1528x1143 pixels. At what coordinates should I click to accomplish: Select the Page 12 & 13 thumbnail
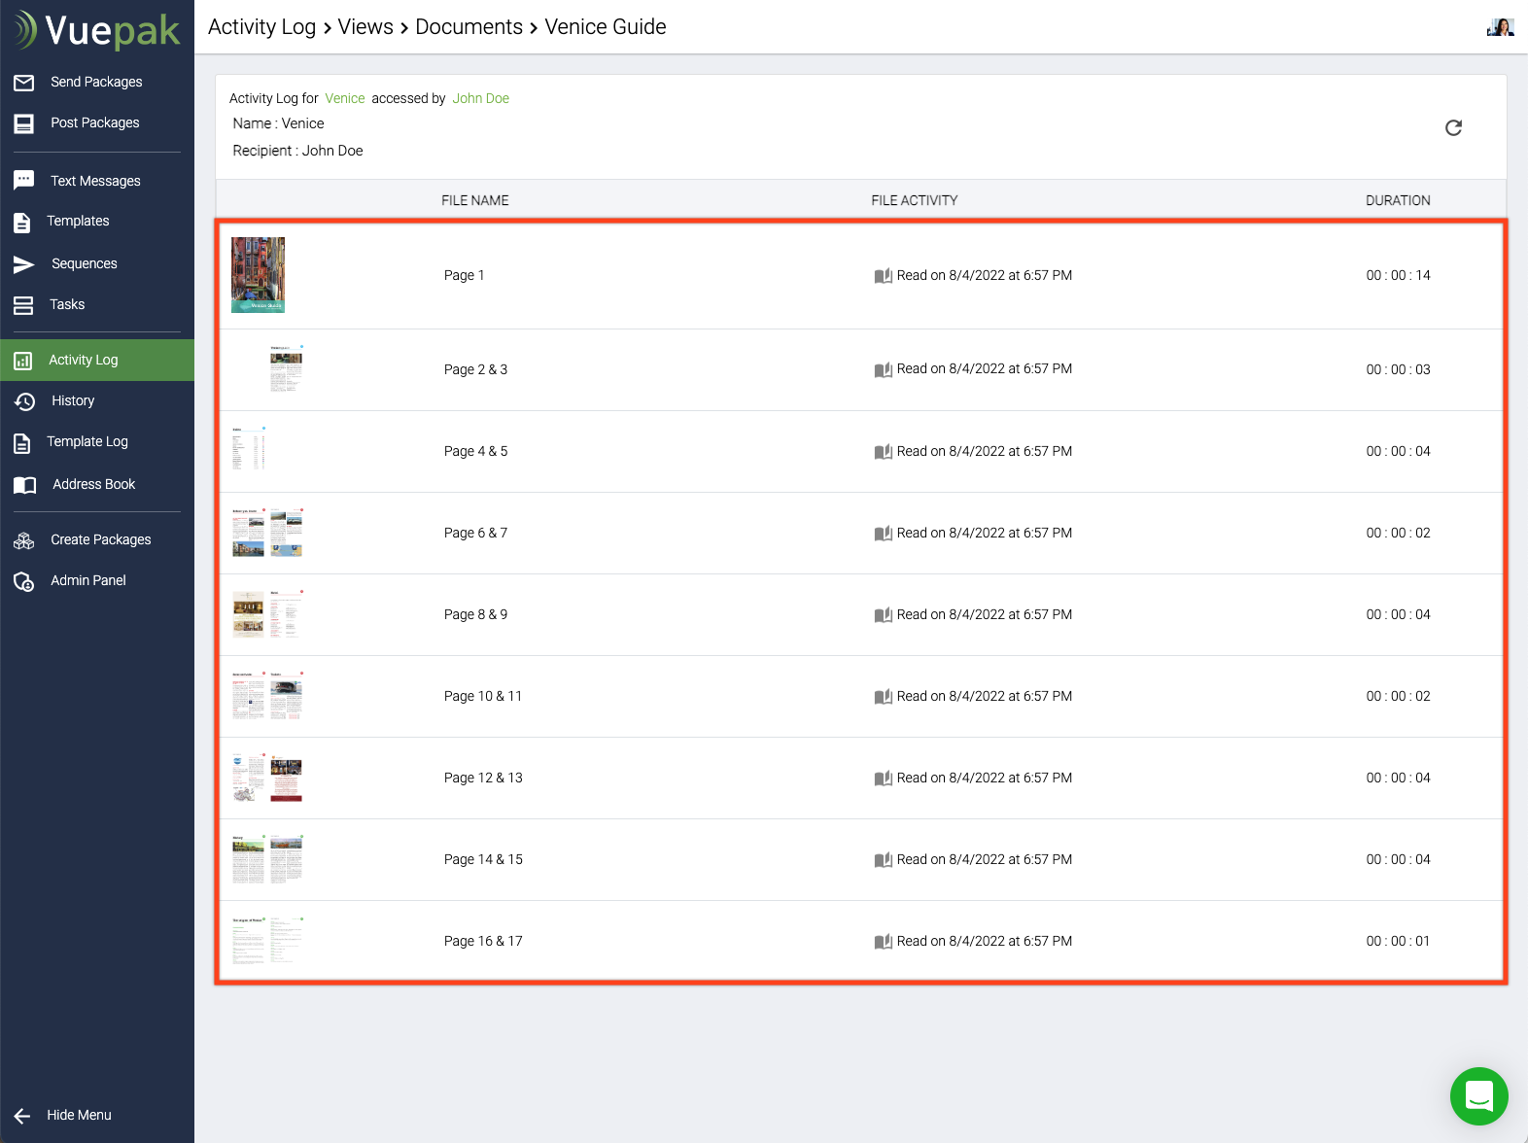tap(267, 778)
